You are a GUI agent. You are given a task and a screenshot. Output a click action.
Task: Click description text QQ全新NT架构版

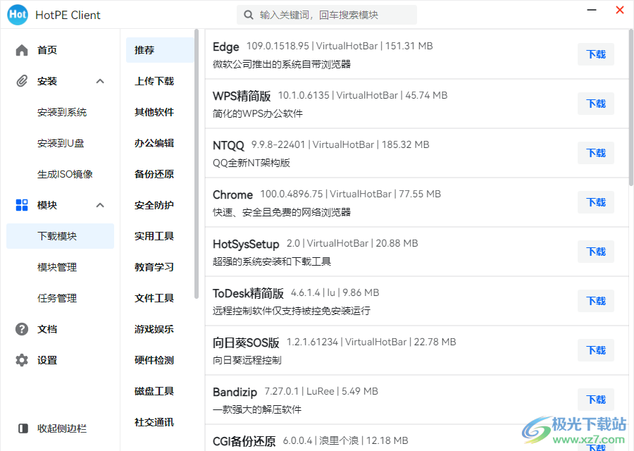click(x=251, y=163)
